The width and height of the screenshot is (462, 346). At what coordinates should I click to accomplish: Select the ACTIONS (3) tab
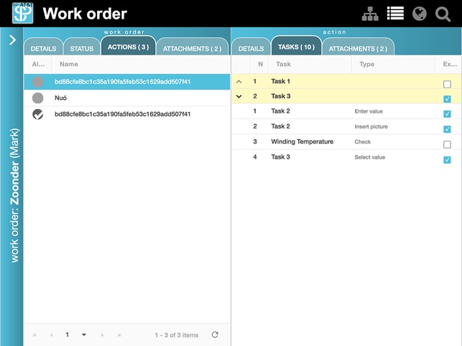click(x=128, y=47)
